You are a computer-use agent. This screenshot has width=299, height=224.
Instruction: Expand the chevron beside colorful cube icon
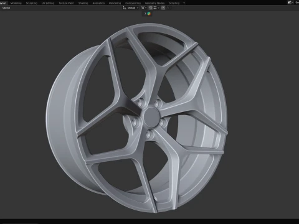pyautogui.click(x=145, y=14)
